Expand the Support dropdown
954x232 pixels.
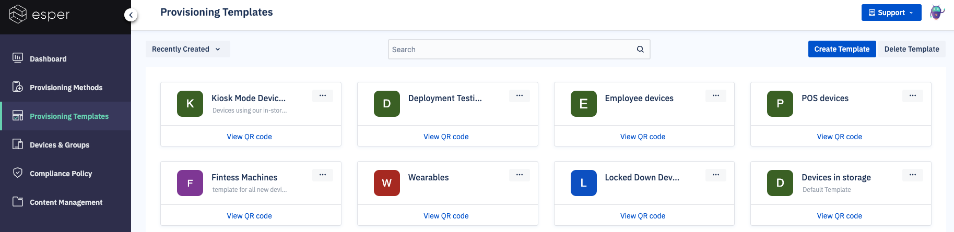[891, 13]
